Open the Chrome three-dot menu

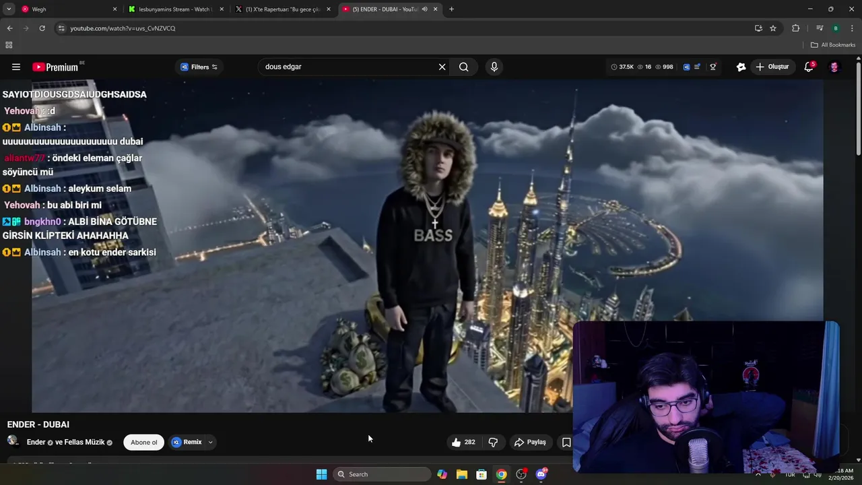tap(853, 28)
